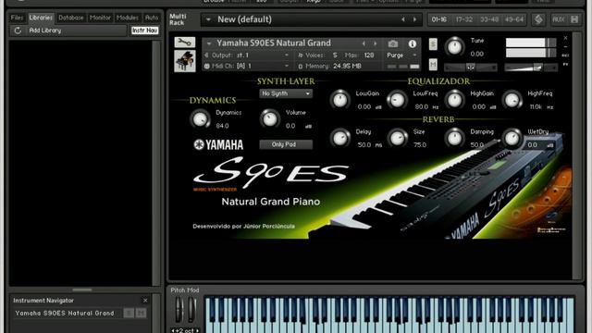
Task: Select the next multi preset arrow
Action: click(x=414, y=19)
